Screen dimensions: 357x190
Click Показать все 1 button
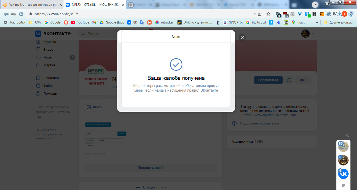151,168
